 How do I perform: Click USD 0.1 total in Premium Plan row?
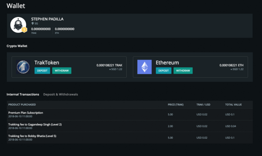pyautogui.click(x=230, y=114)
